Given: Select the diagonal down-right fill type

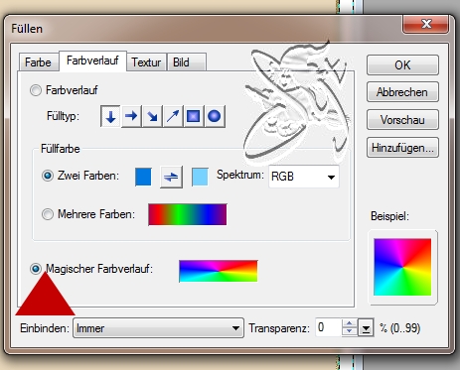Looking at the screenshot, I should pos(152,116).
